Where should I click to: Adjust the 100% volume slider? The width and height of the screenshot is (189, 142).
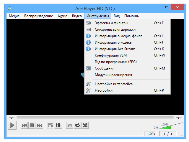(171, 126)
